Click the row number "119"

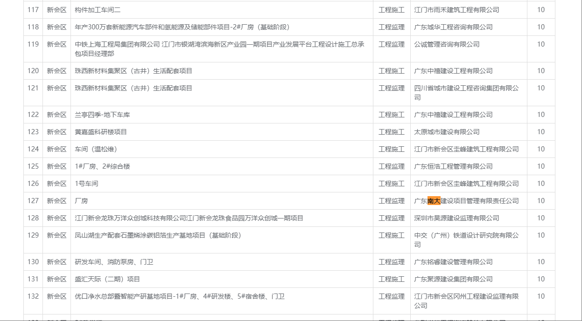tap(33, 44)
